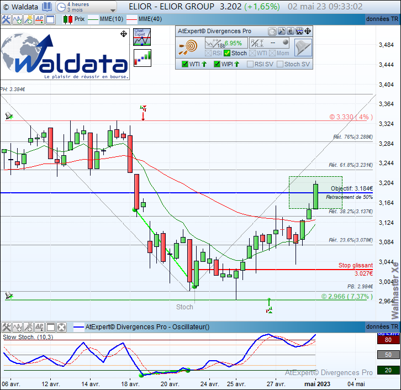Click the AP icon in oscillator toolbar
401x390 pixels.
pos(39,327)
